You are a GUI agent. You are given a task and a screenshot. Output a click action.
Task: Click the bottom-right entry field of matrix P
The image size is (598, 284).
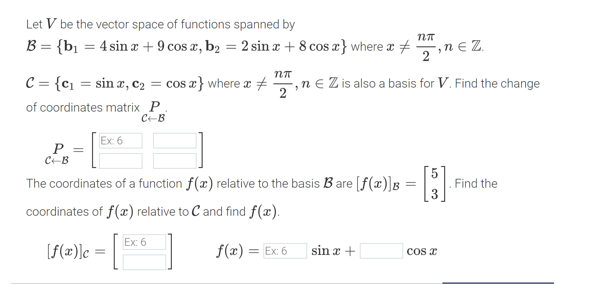(x=175, y=161)
